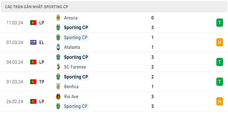This screenshot has height=114, width=228.
Task: Select highlighted Sporting CP in Farense match
Action: click(x=76, y=57)
